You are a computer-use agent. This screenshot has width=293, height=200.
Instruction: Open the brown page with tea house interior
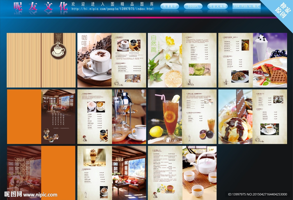coord(58,117)
